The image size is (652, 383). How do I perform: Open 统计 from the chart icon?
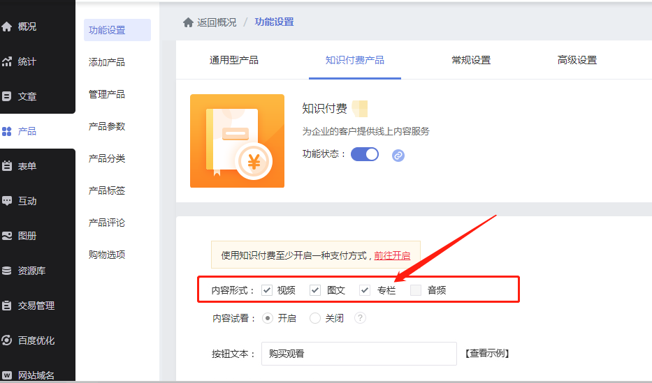click(x=7, y=61)
